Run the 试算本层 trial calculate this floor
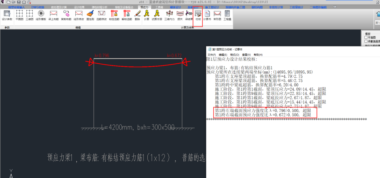 [157, 15]
